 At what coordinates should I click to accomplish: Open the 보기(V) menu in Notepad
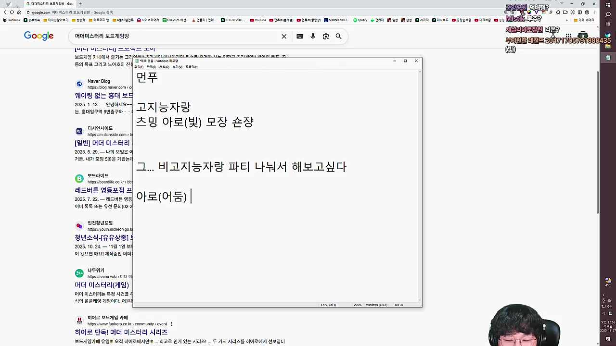[x=177, y=67]
